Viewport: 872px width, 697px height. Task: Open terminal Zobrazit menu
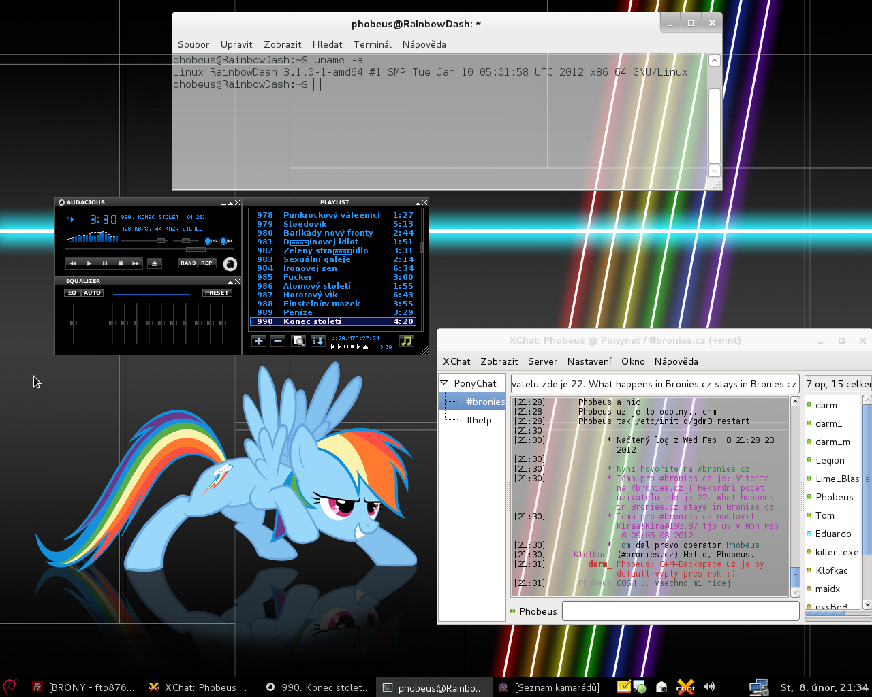tap(283, 44)
